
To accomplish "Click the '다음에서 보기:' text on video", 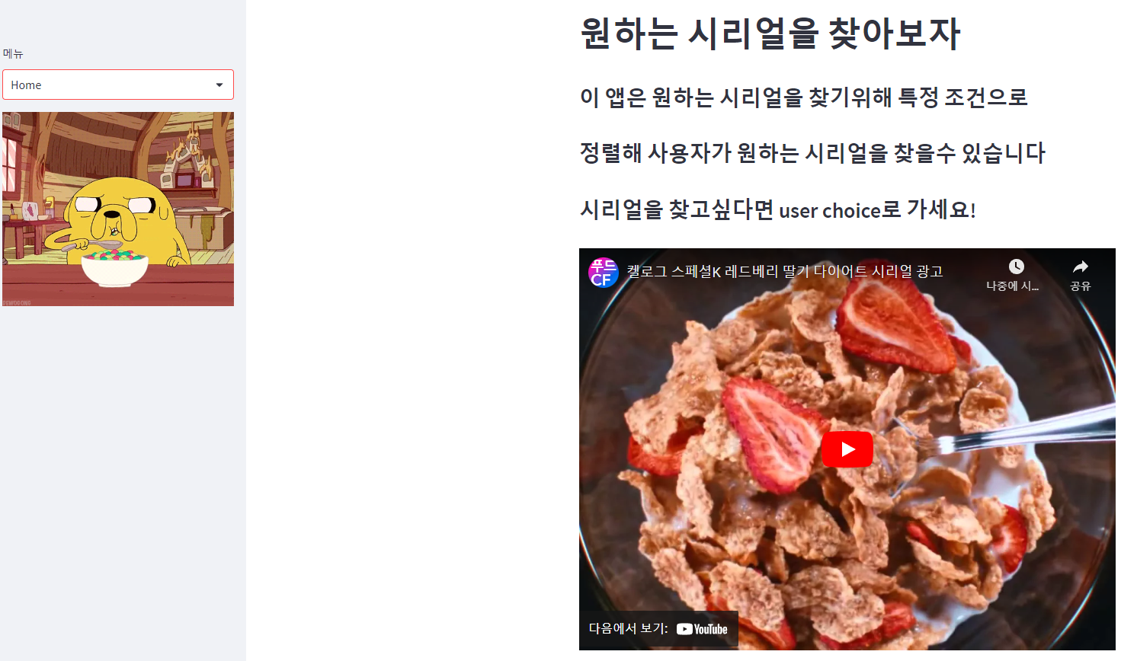I will point(628,628).
